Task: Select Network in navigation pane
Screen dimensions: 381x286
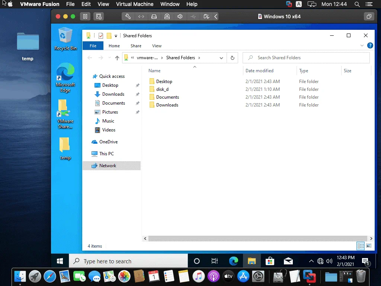Action: point(108,166)
